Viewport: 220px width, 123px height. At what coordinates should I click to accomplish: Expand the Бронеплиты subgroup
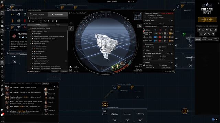pyautogui.click(x=31, y=34)
